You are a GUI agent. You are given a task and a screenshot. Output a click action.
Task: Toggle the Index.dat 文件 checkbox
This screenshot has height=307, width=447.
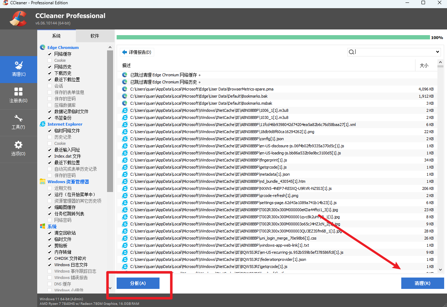coord(50,156)
